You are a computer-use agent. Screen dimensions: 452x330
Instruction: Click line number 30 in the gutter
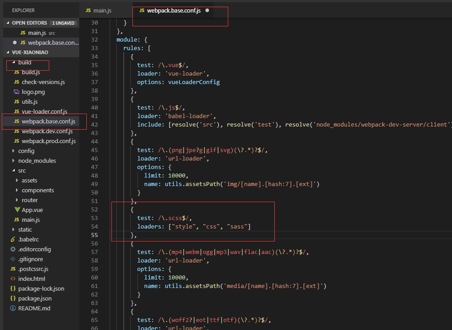(94, 22)
